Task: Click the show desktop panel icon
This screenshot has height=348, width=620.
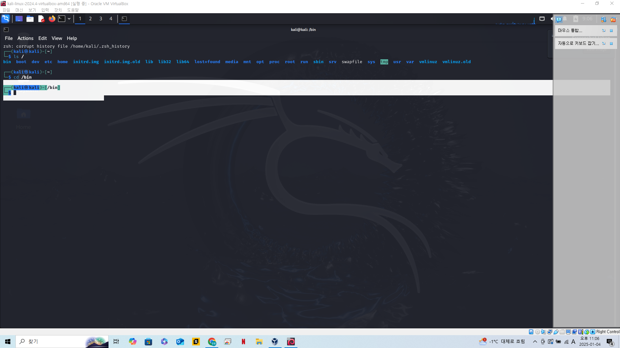Action: click(19, 19)
